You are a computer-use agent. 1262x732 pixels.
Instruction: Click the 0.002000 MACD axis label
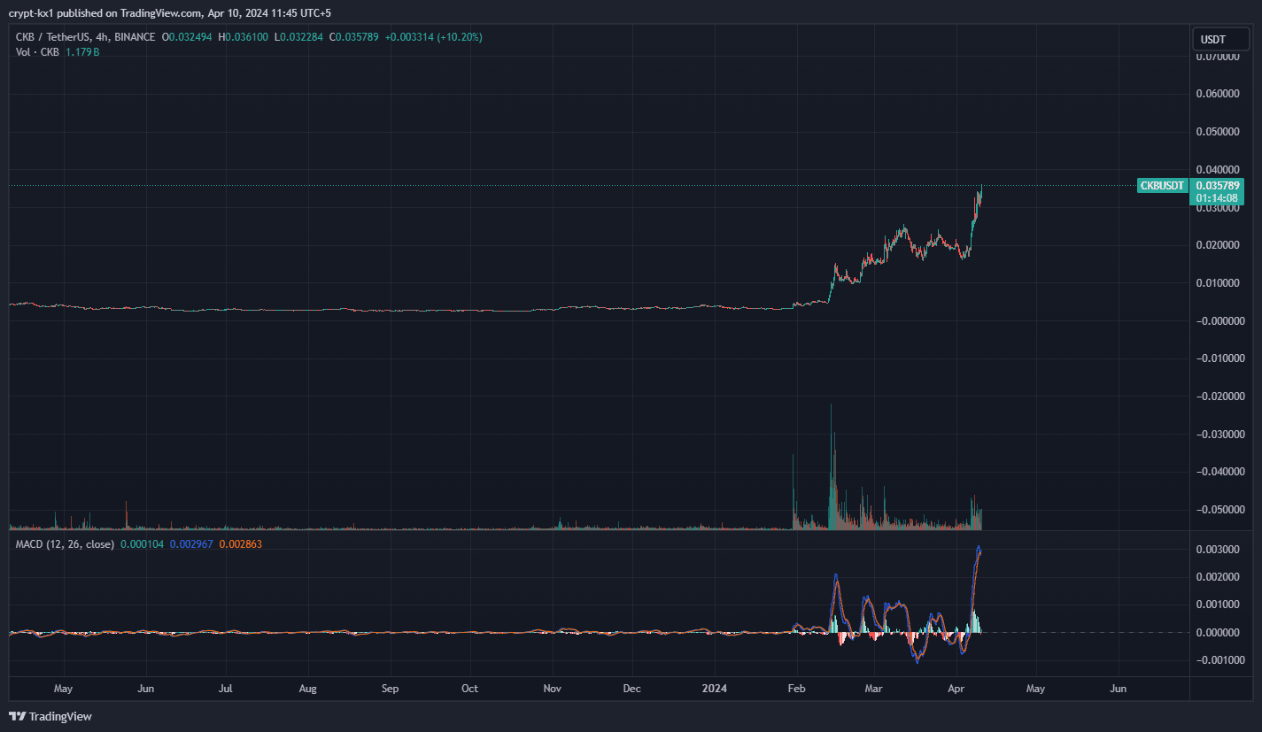(x=1218, y=577)
